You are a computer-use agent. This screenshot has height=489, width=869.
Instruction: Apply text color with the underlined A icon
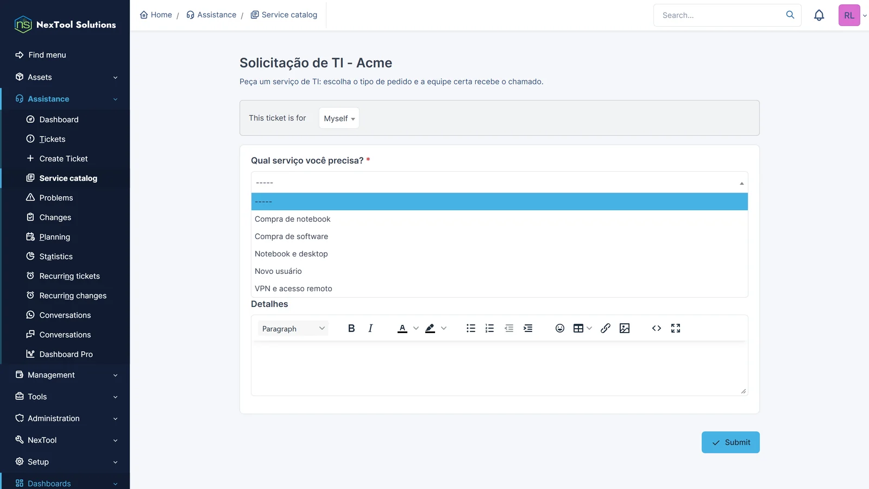402,328
